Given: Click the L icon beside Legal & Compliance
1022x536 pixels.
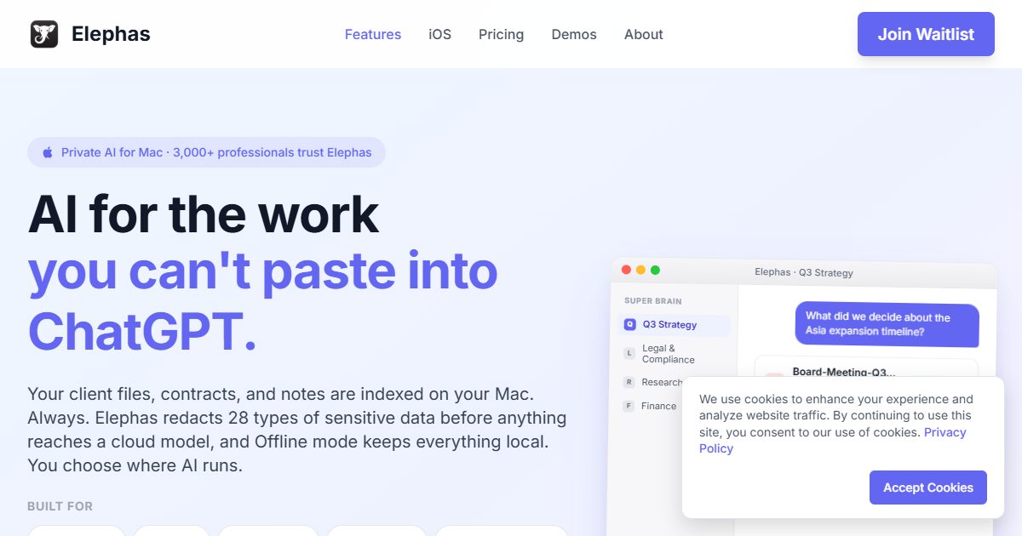Looking at the screenshot, I should click(629, 353).
